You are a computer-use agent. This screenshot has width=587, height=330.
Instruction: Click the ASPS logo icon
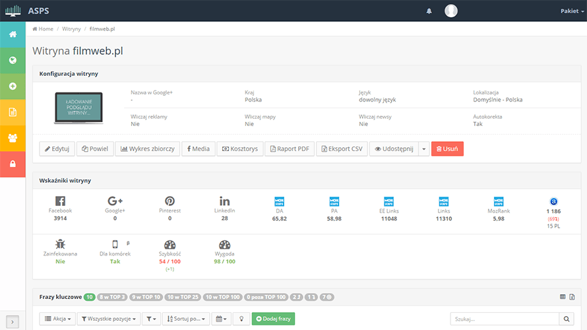point(13,11)
